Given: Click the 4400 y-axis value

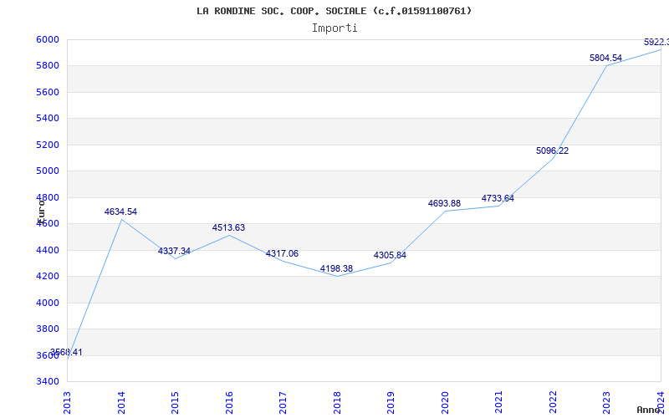Looking at the screenshot, I should pos(48,250).
